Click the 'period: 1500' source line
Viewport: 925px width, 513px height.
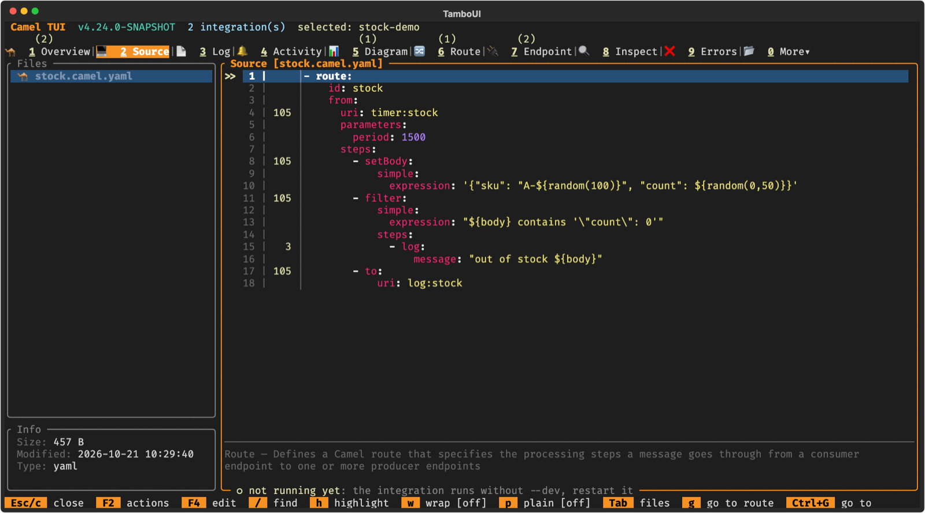(389, 137)
